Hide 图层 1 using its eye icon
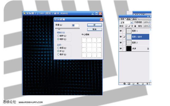170x106 pixels. (121, 31)
